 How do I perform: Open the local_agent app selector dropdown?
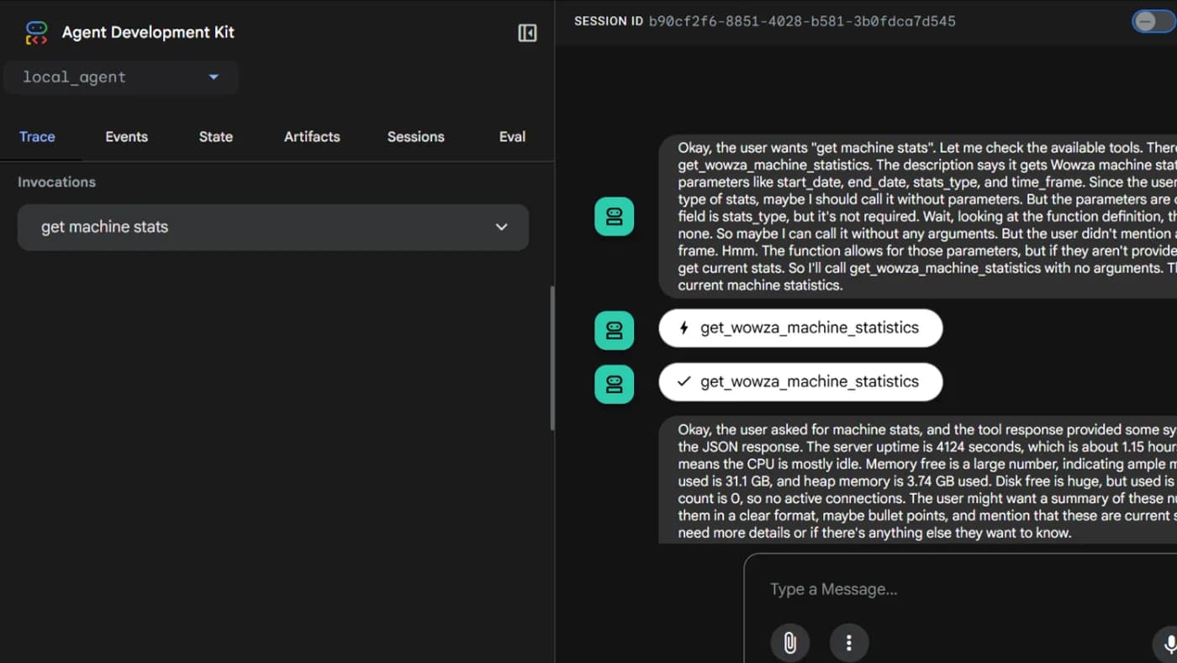point(121,77)
